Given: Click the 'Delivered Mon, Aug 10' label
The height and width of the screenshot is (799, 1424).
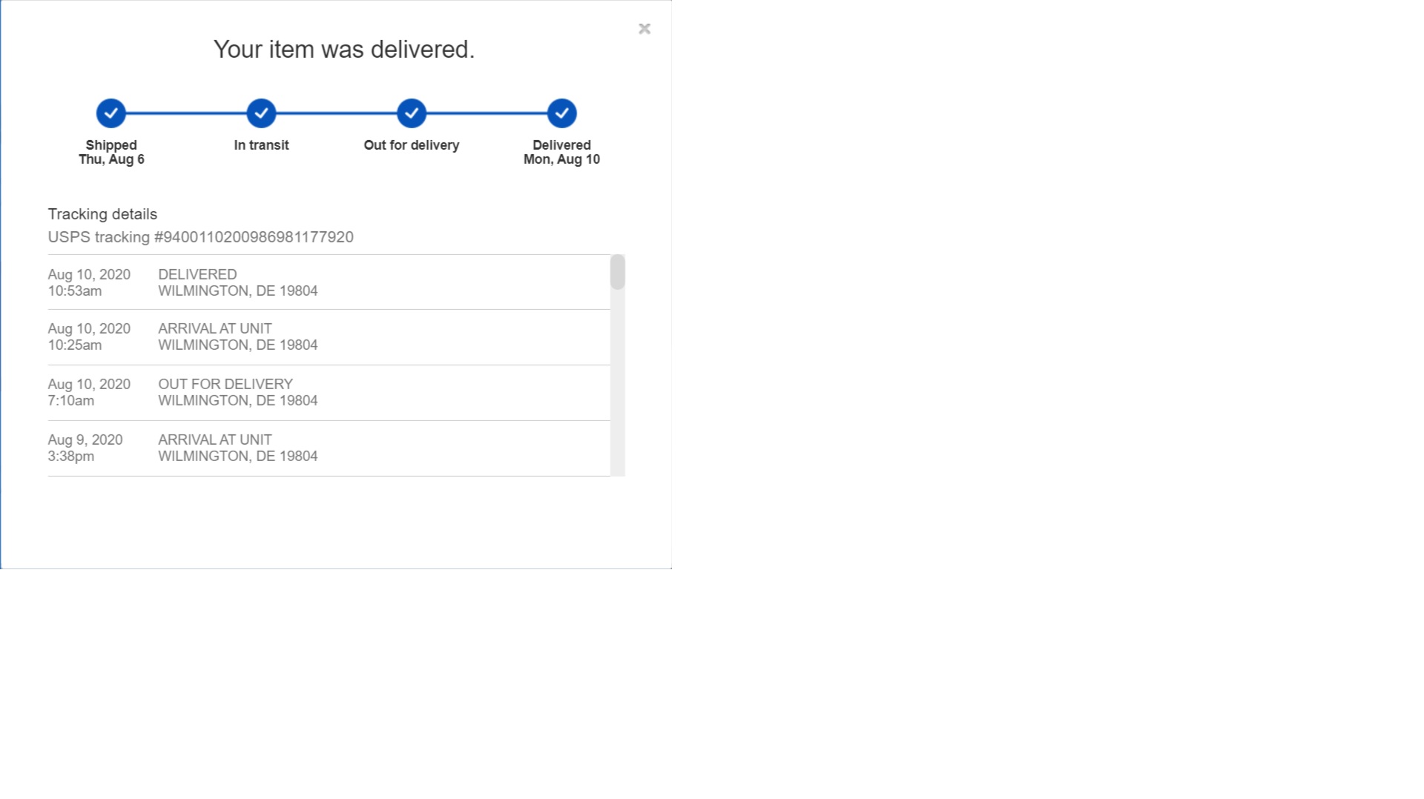Looking at the screenshot, I should tap(561, 152).
